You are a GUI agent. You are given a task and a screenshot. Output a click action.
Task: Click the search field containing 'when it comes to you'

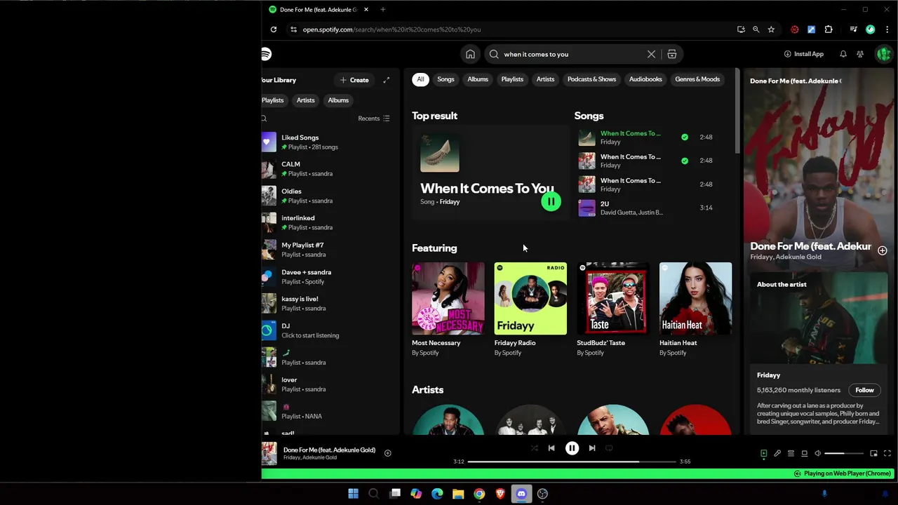[572, 54]
